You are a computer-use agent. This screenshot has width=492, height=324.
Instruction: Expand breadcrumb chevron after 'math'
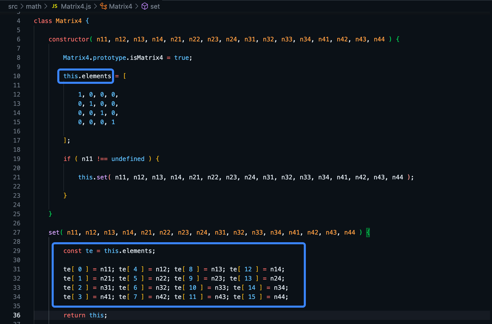pos(46,6)
